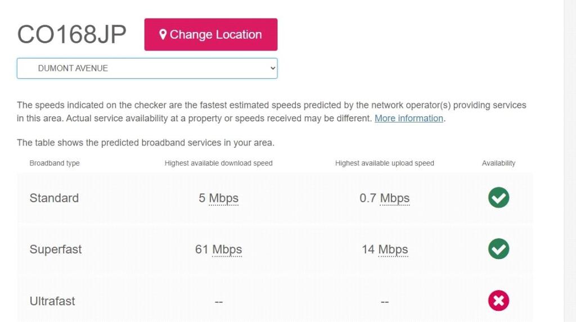Click the green checkmark for Superfast availability
This screenshot has height=322, width=576.
click(x=498, y=249)
